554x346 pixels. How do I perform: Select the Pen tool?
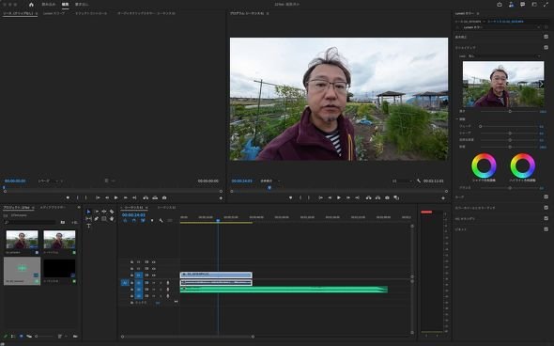tap(96, 219)
